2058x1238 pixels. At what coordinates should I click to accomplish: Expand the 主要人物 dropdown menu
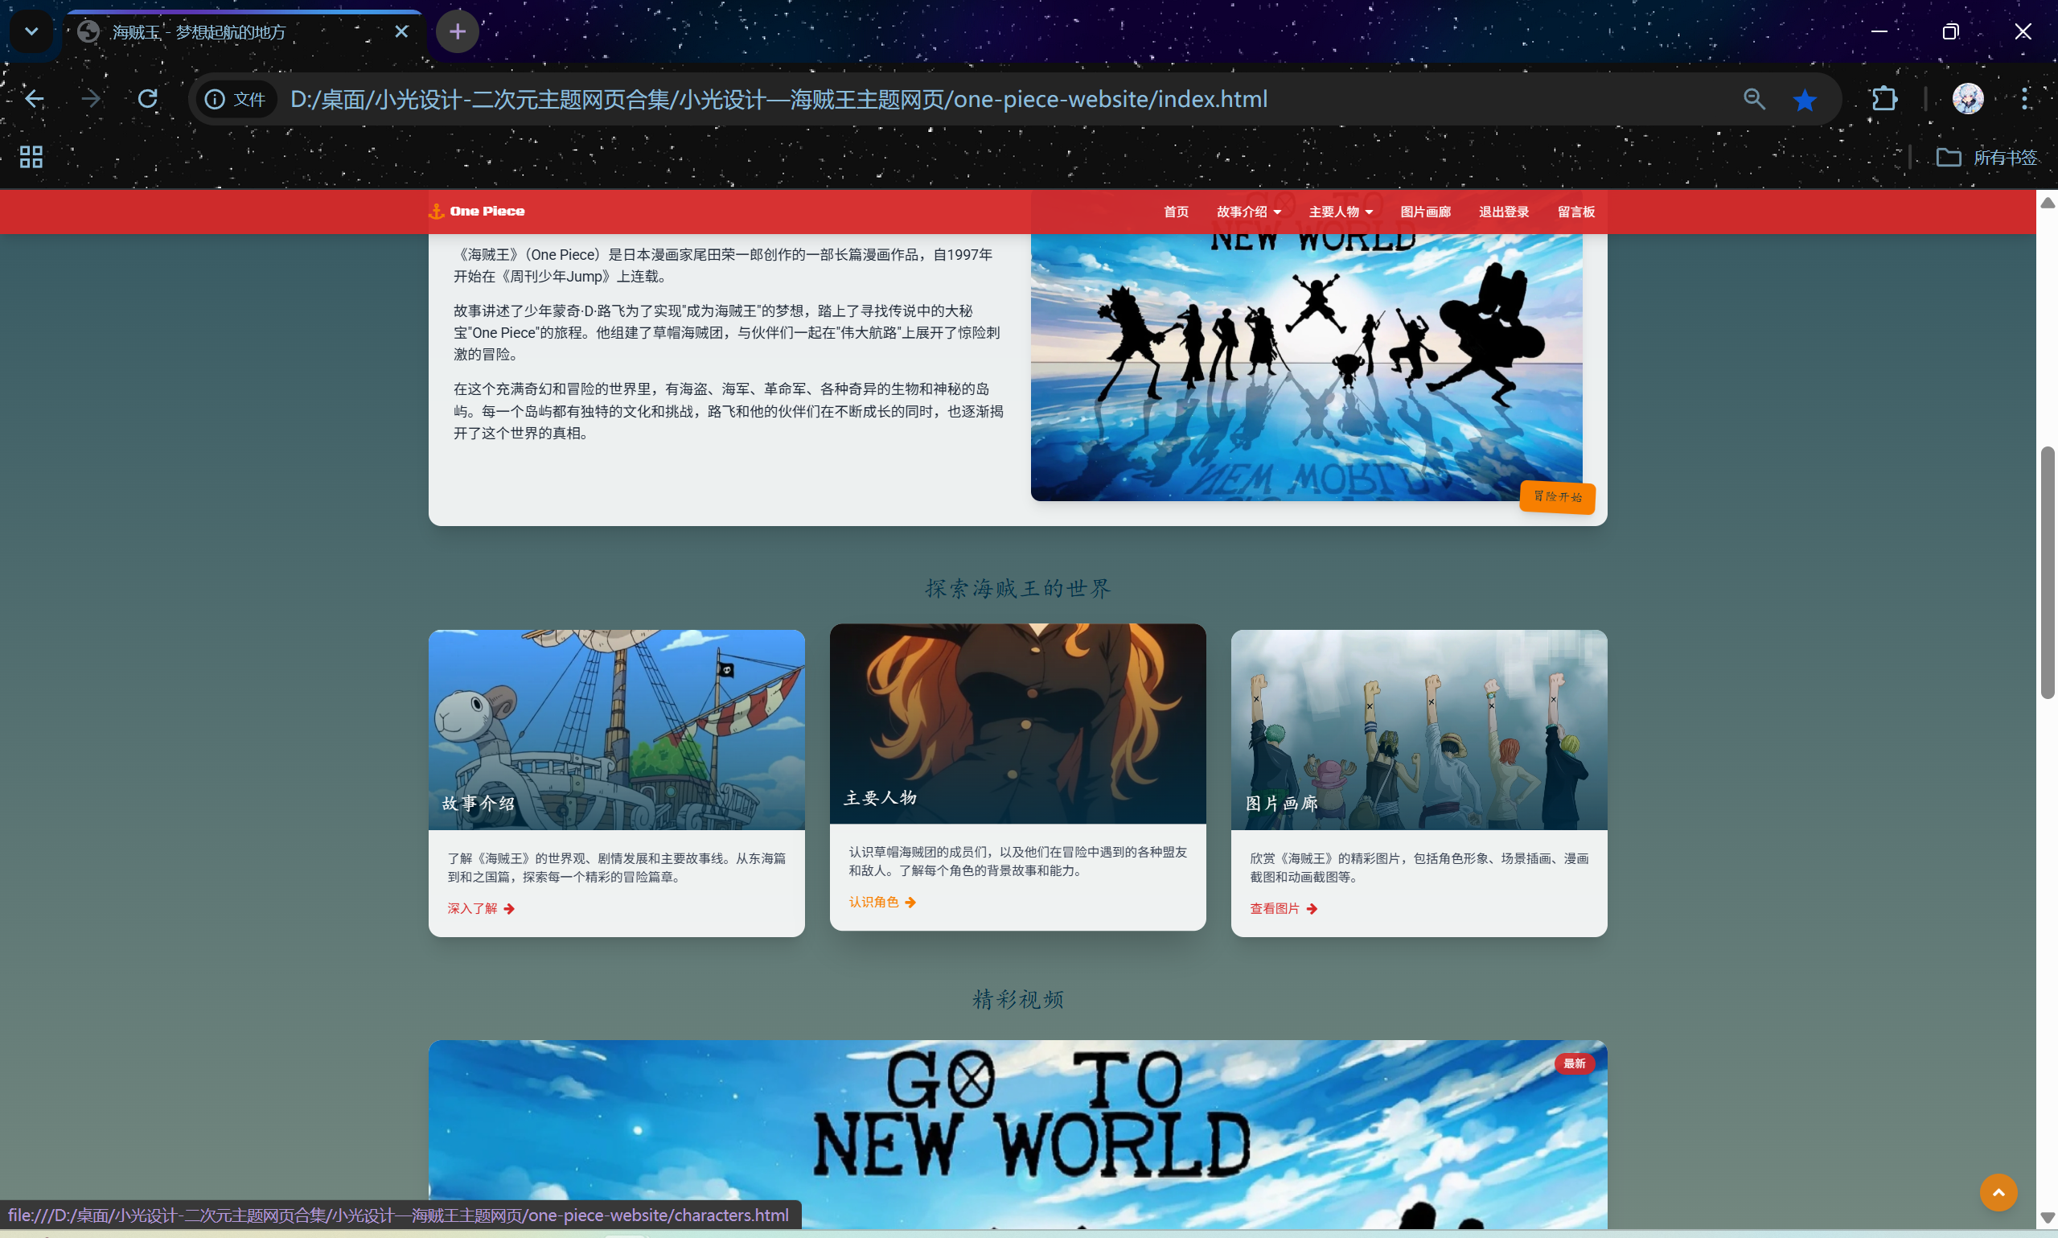(1340, 212)
